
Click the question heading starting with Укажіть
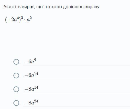point(52,7)
